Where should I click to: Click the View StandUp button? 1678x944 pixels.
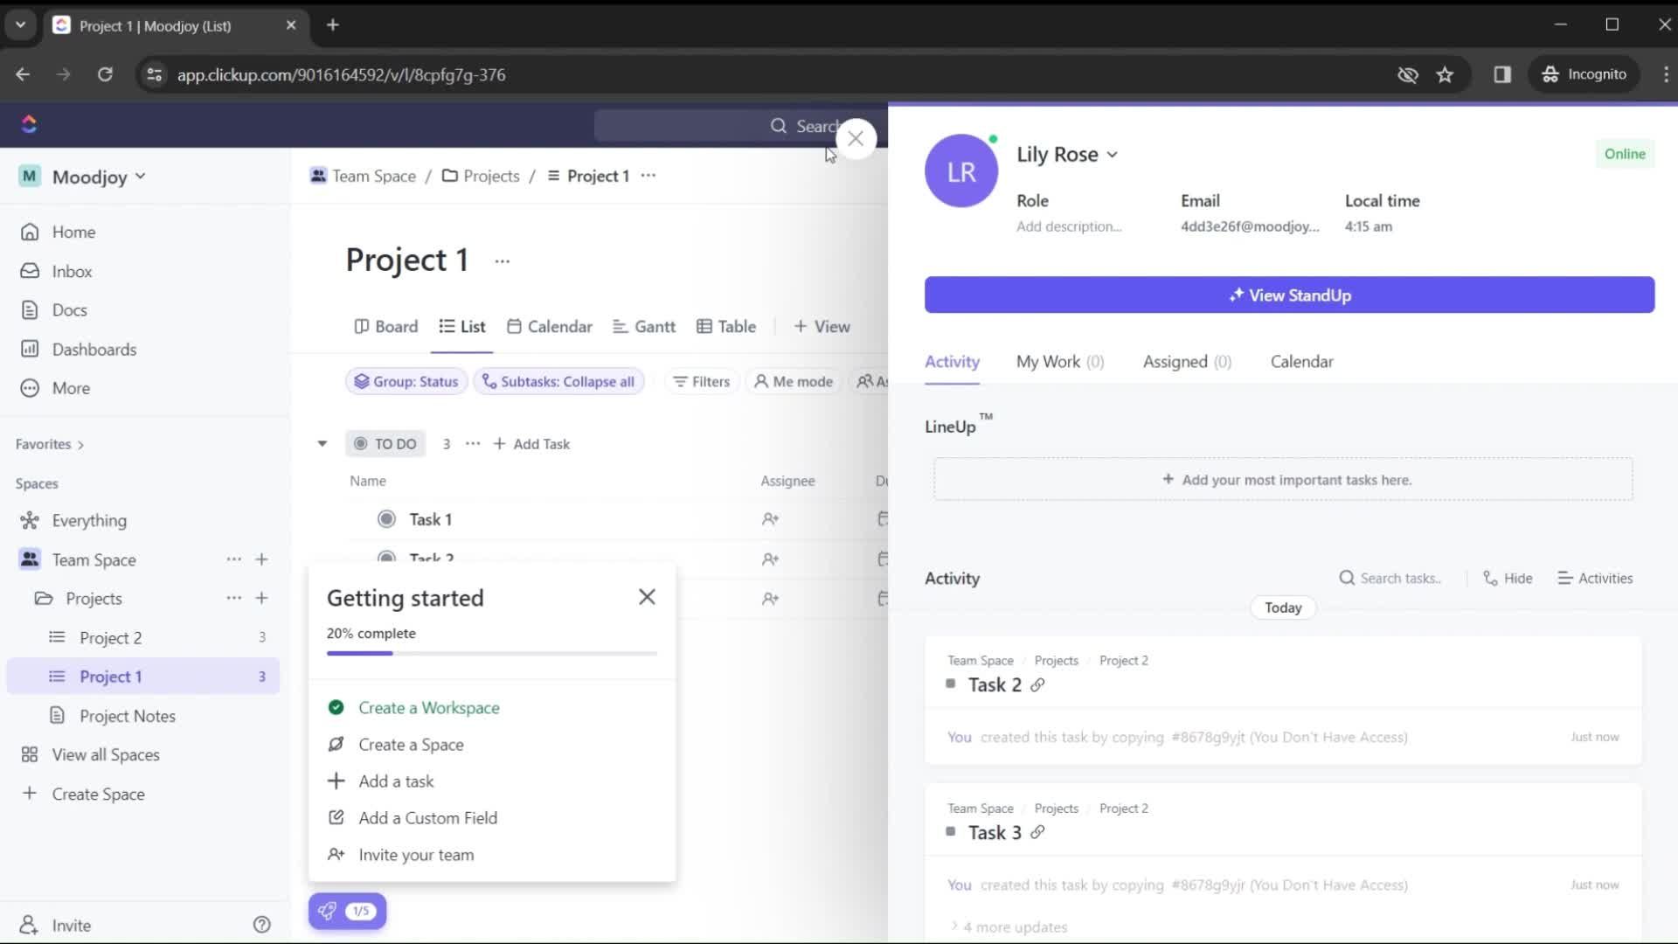point(1289,295)
